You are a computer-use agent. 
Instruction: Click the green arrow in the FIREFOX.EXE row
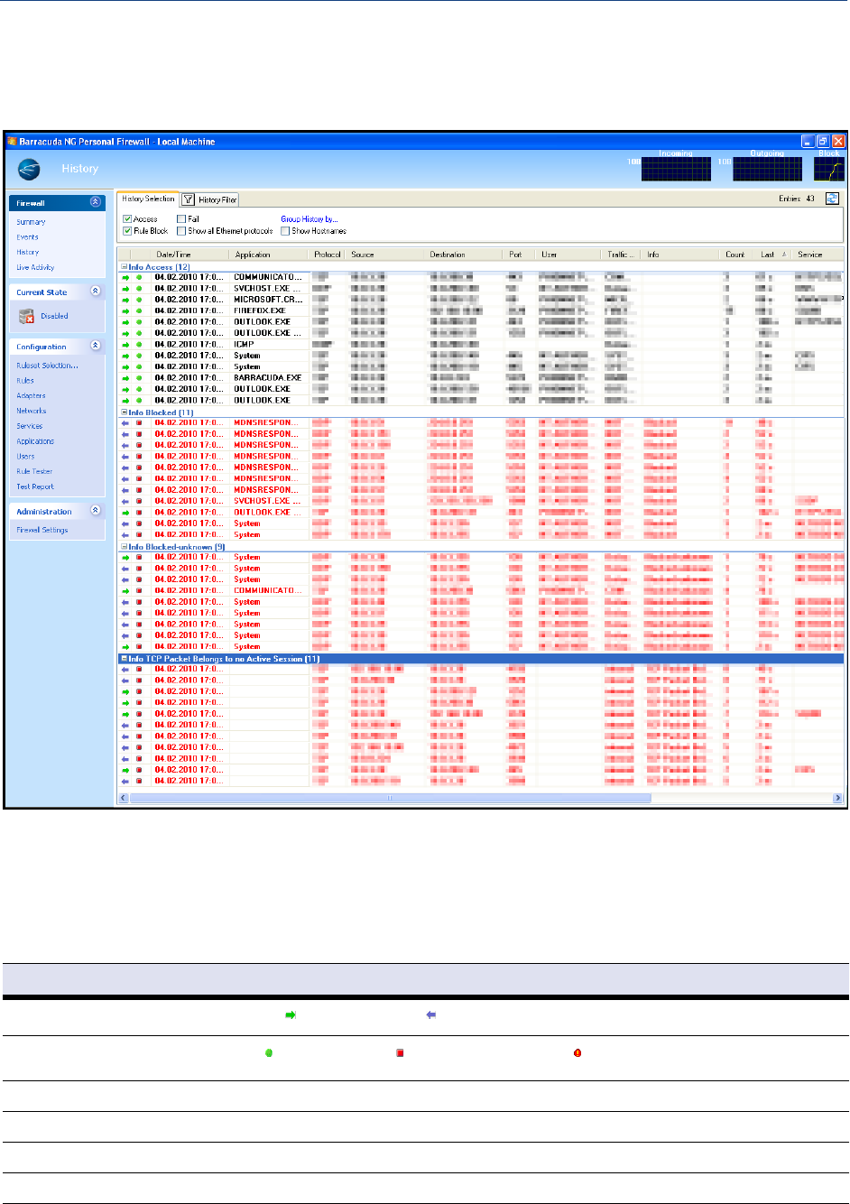coord(125,310)
